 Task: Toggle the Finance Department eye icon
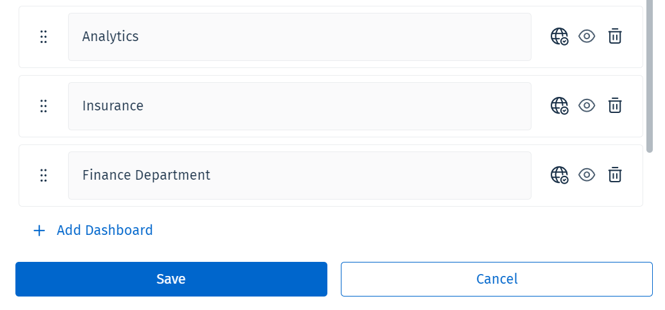(x=587, y=175)
